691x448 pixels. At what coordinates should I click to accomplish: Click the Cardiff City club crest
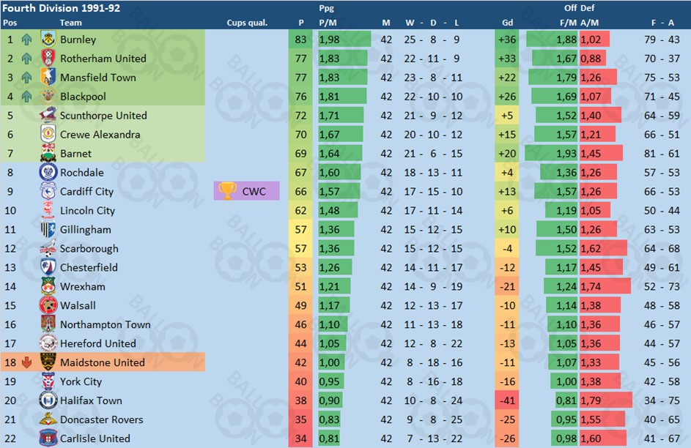[x=48, y=192]
